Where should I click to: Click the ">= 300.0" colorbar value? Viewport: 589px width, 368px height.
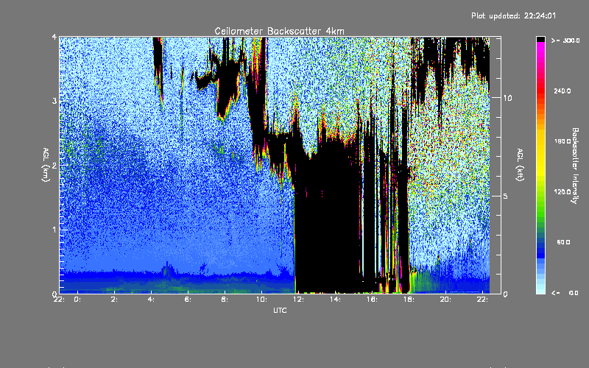pos(565,40)
